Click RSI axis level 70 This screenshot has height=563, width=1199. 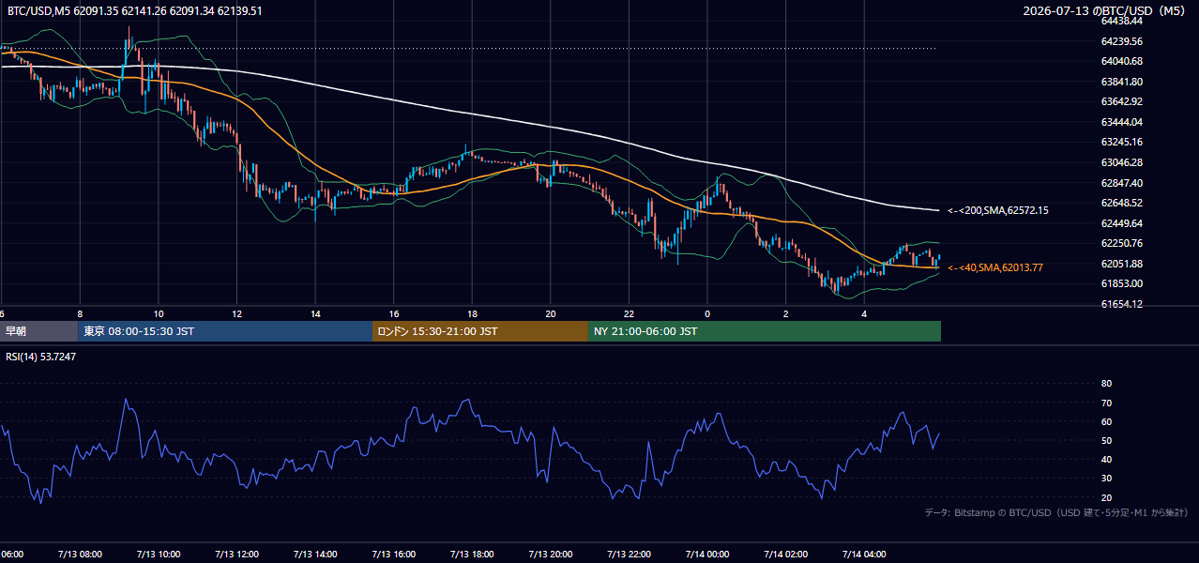pos(1106,403)
